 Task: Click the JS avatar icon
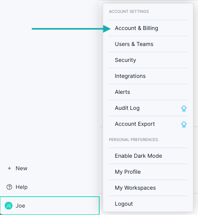pyautogui.click(x=9, y=206)
